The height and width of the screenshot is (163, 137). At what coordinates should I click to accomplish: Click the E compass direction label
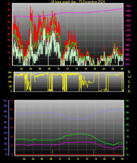click(129, 86)
